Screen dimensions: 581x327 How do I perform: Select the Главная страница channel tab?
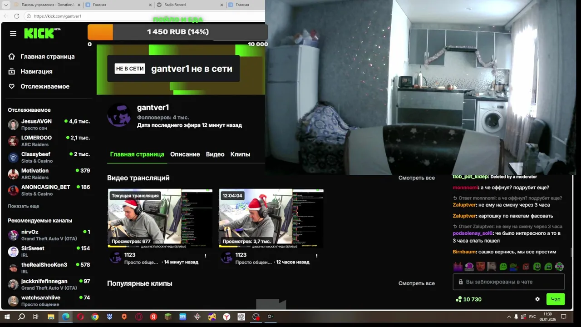pos(137,154)
